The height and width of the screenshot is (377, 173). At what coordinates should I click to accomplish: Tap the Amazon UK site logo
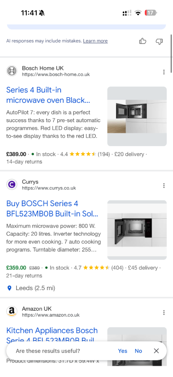tap(11, 311)
